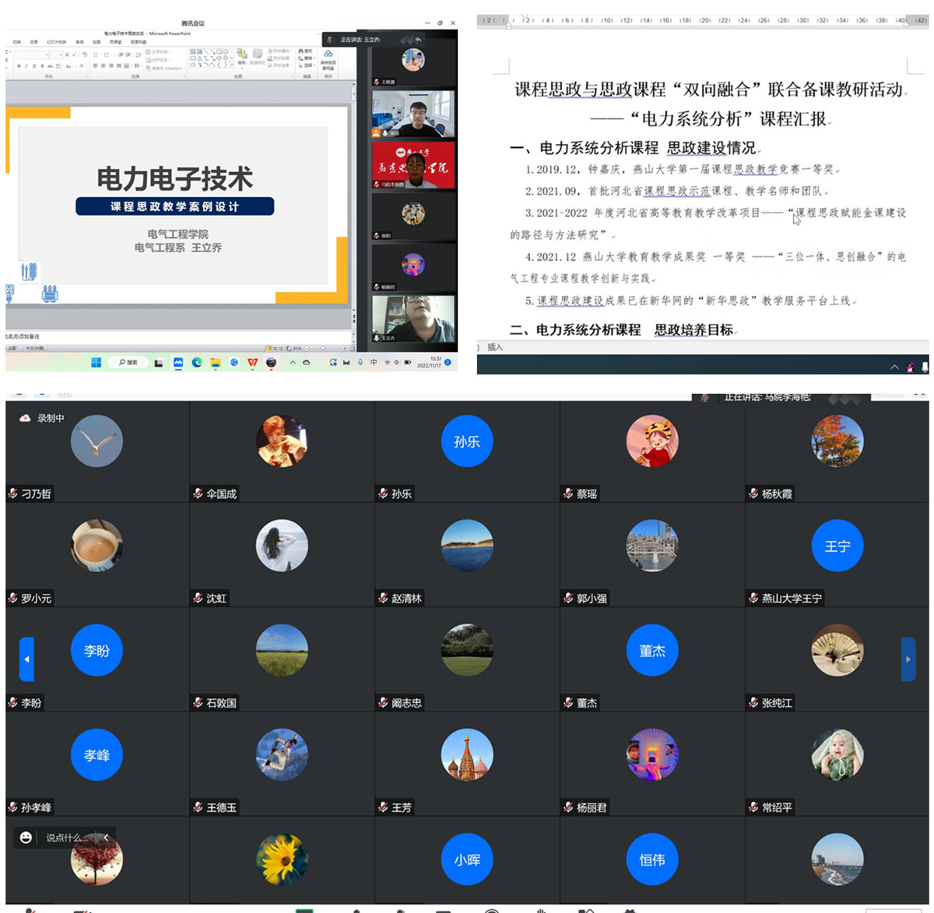Click the emoji smiley reaction icon
The height and width of the screenshot is (913, 934).
(x=26, y=838)
